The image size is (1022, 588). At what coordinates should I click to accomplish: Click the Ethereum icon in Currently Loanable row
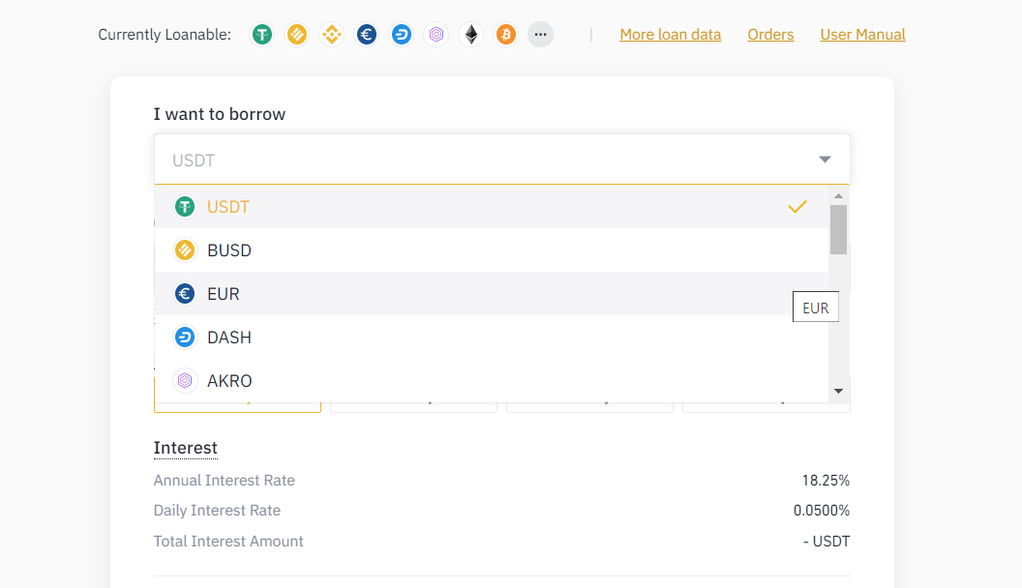pos(471,35)
